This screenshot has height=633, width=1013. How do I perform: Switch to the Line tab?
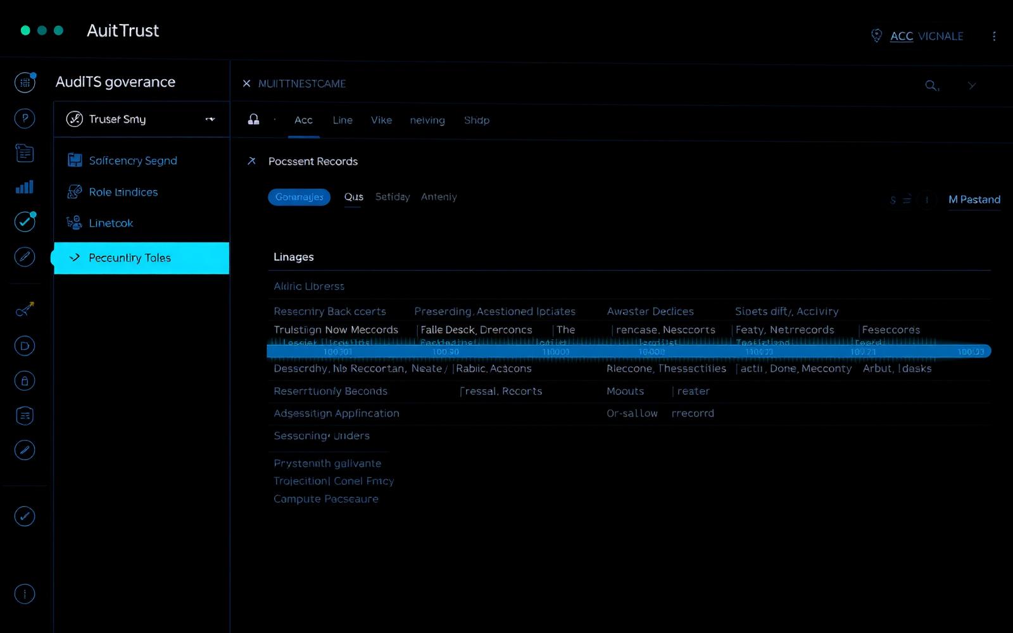[343, 120]
